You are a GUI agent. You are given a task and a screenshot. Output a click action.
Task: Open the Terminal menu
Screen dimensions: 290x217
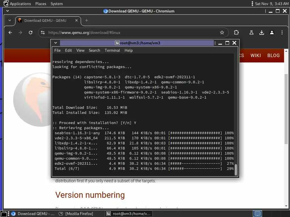(x=112, y=50)
